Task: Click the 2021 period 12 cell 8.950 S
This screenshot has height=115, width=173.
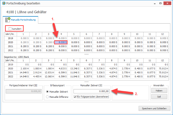Action: [x=162, y=46]
